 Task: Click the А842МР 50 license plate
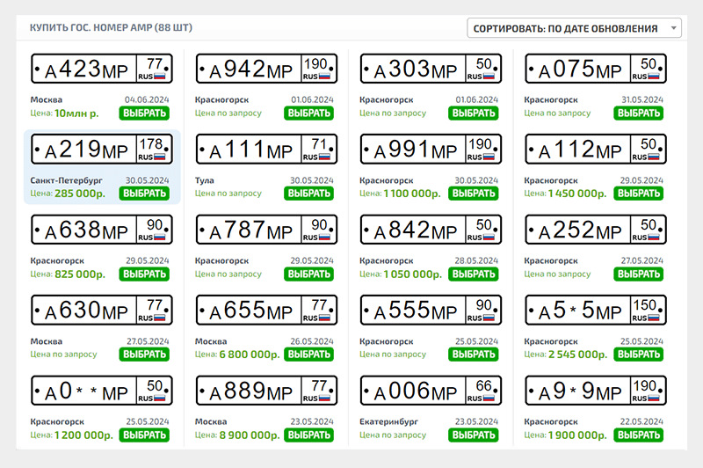(x=431, y=230)
